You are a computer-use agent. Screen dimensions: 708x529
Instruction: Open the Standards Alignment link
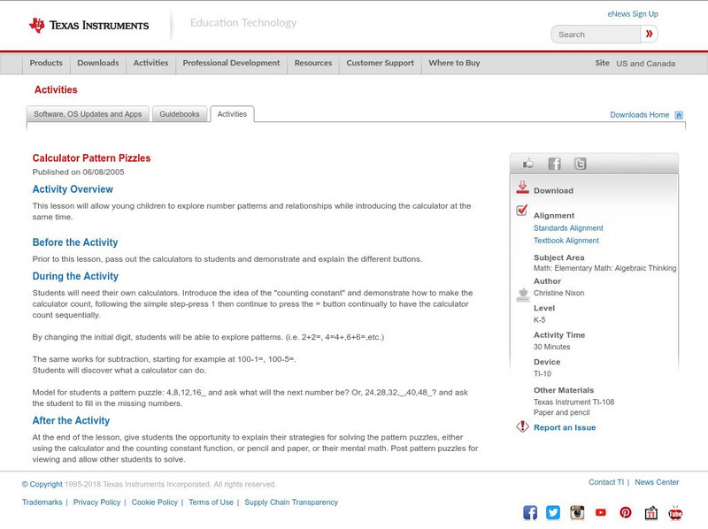click(x=570, y=227)
